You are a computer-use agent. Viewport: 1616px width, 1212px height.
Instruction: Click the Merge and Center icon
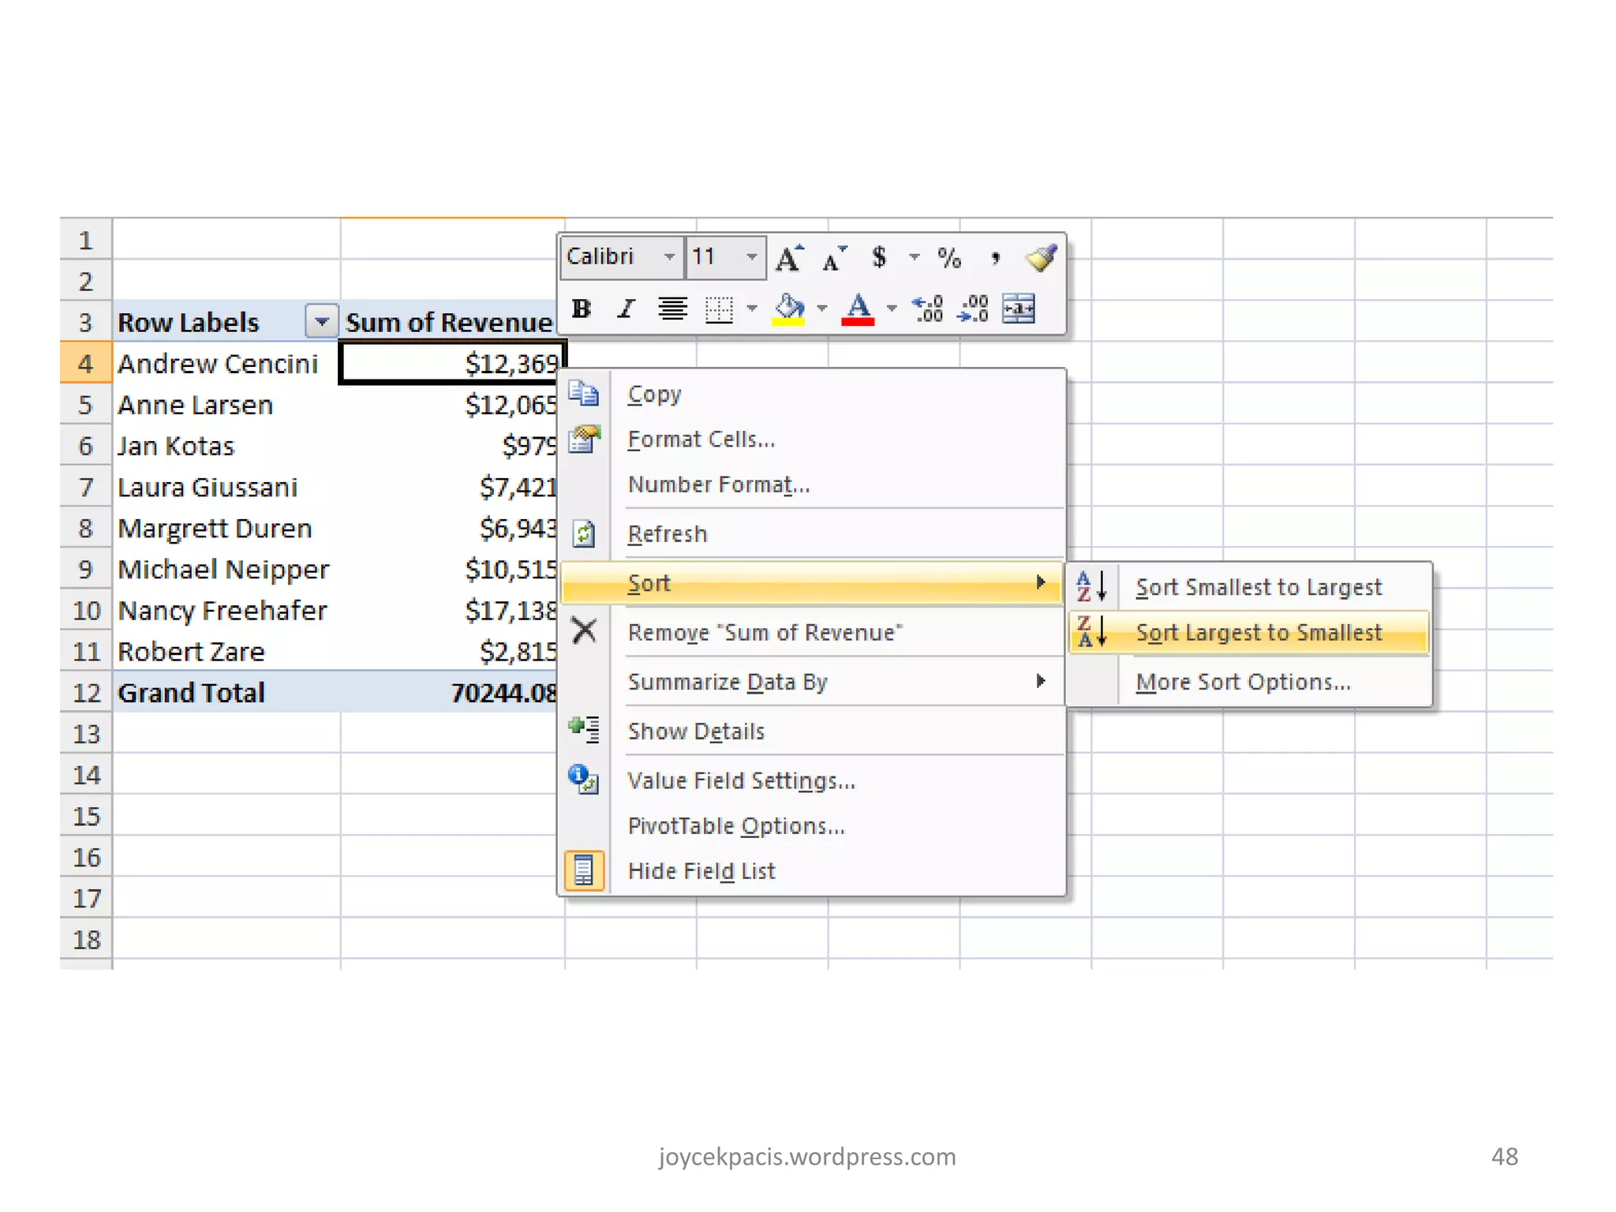coord(1019,309)
